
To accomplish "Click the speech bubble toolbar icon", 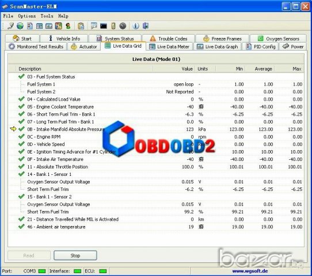I will [x=94, y=26].
